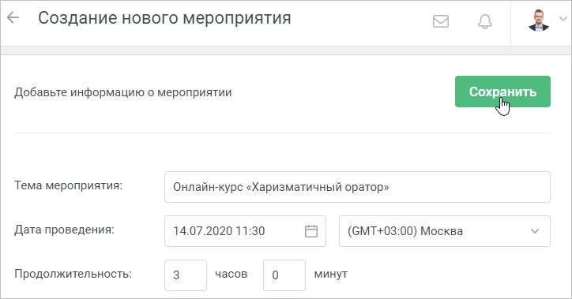Viewport: 572px width, 299px height.
Task: Open the calendar picker icon
Action: pyautogui.click(x=311, y=231)
